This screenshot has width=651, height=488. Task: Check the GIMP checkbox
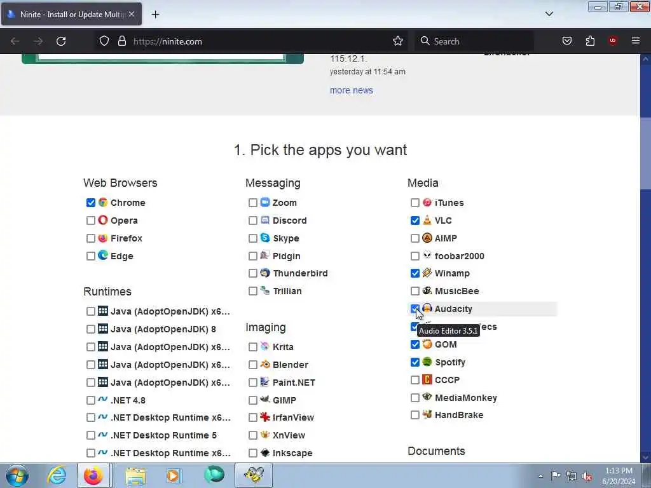coord(253,400)
